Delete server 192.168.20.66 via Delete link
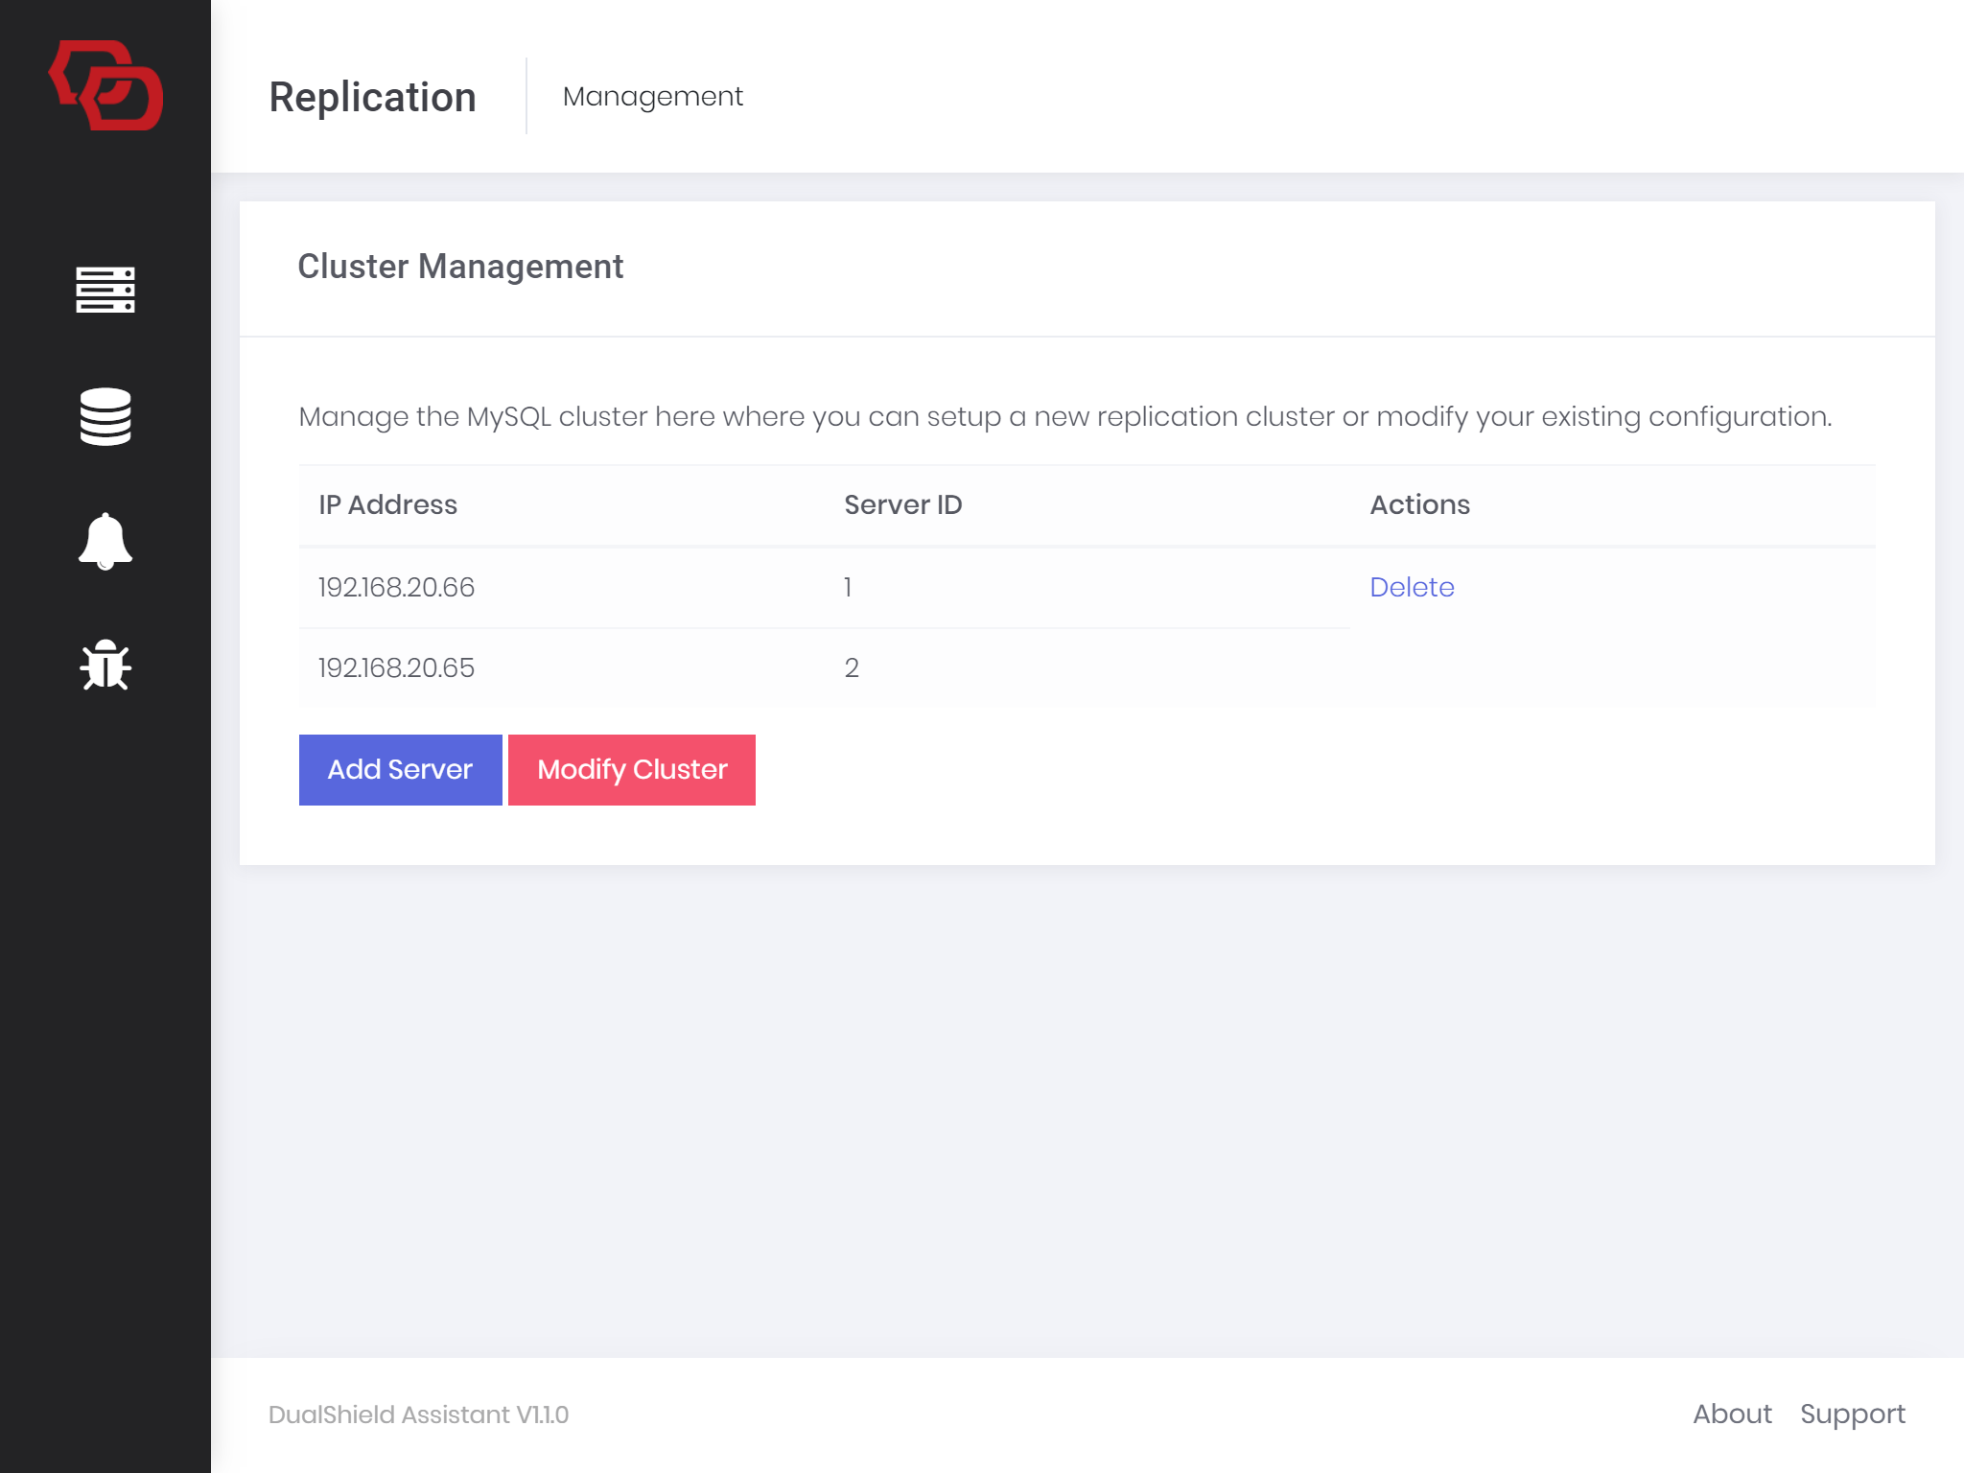Viewport: 1964px width, 1473px height. [x=1412, y=587]
